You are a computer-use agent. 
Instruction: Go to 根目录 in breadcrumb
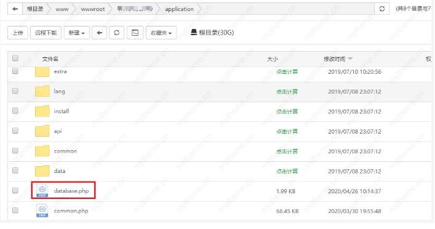[35, 9]
